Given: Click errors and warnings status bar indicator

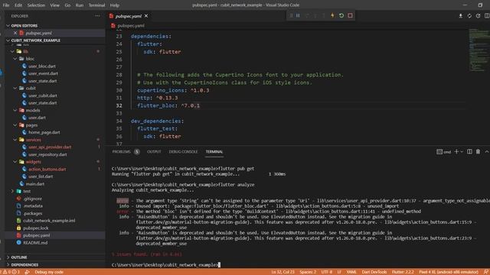Looking at the screenshot, I should tap(11, 272).
